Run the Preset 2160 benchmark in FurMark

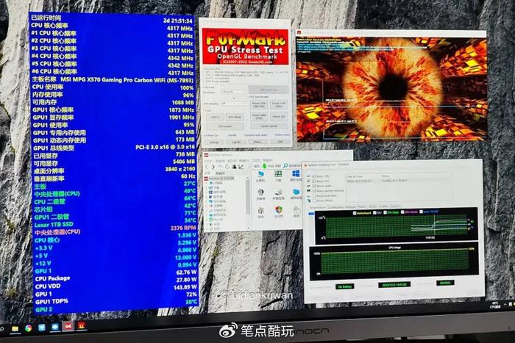(x=259, y=105)
